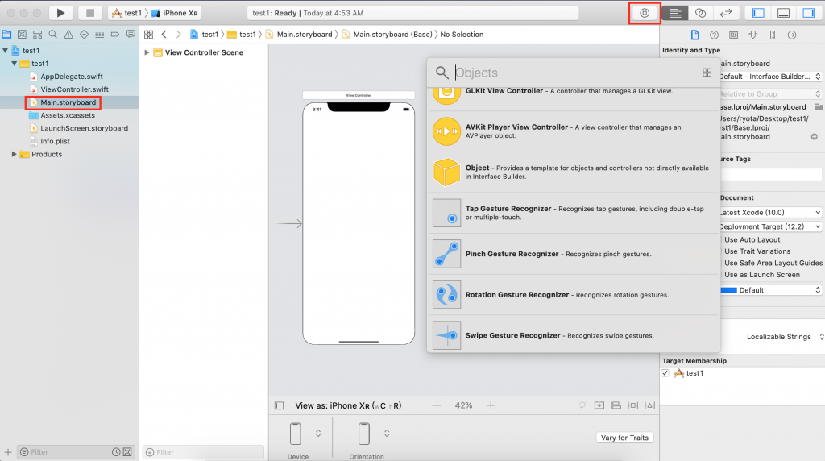Switch to the Standard editor

675,13
